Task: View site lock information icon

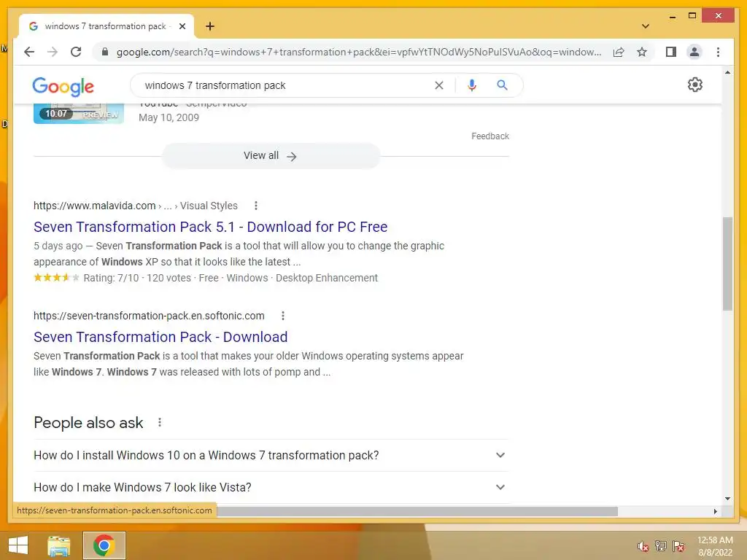Action: (x=105, y=52)
